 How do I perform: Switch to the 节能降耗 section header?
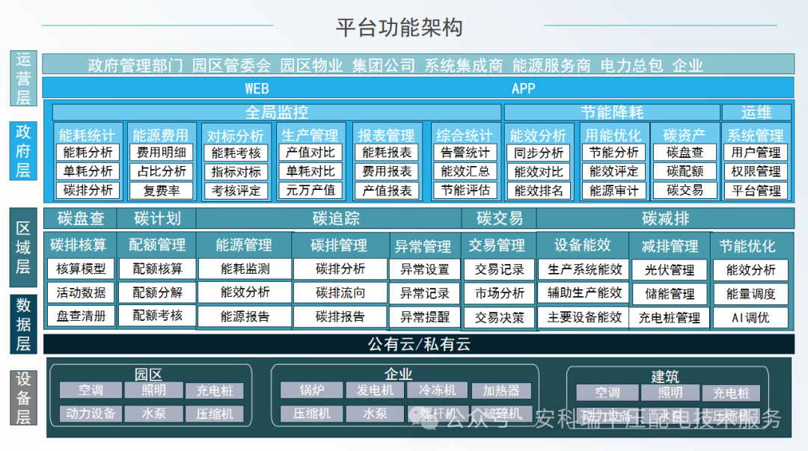[611, 113]
